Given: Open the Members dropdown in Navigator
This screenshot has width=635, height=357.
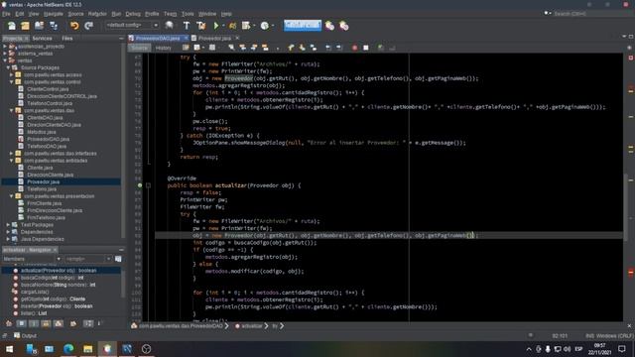Looking at the screenshot, I should [32, 259].
